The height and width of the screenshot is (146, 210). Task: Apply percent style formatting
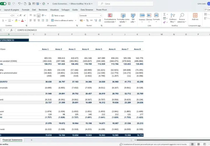[87, 20]
